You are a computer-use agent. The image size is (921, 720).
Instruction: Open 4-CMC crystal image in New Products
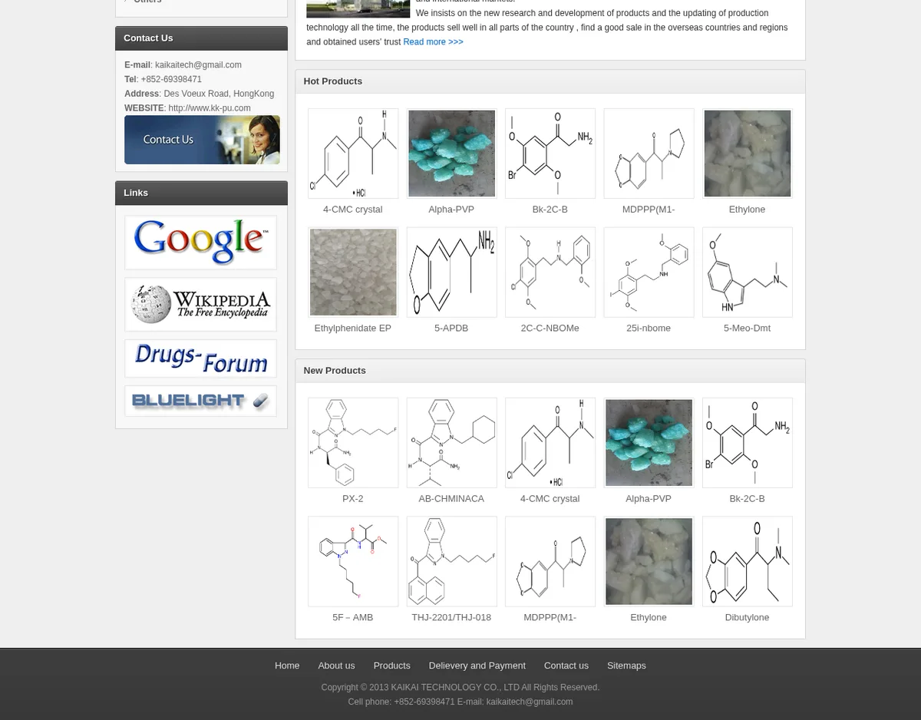550,443
